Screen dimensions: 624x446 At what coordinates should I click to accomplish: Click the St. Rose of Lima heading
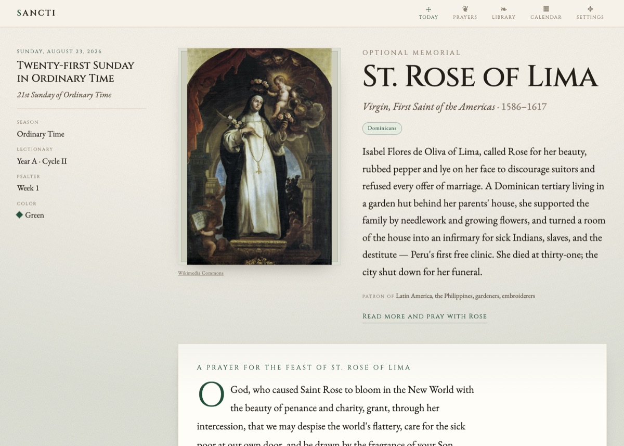pyautogui.click(x=480, y=77)
